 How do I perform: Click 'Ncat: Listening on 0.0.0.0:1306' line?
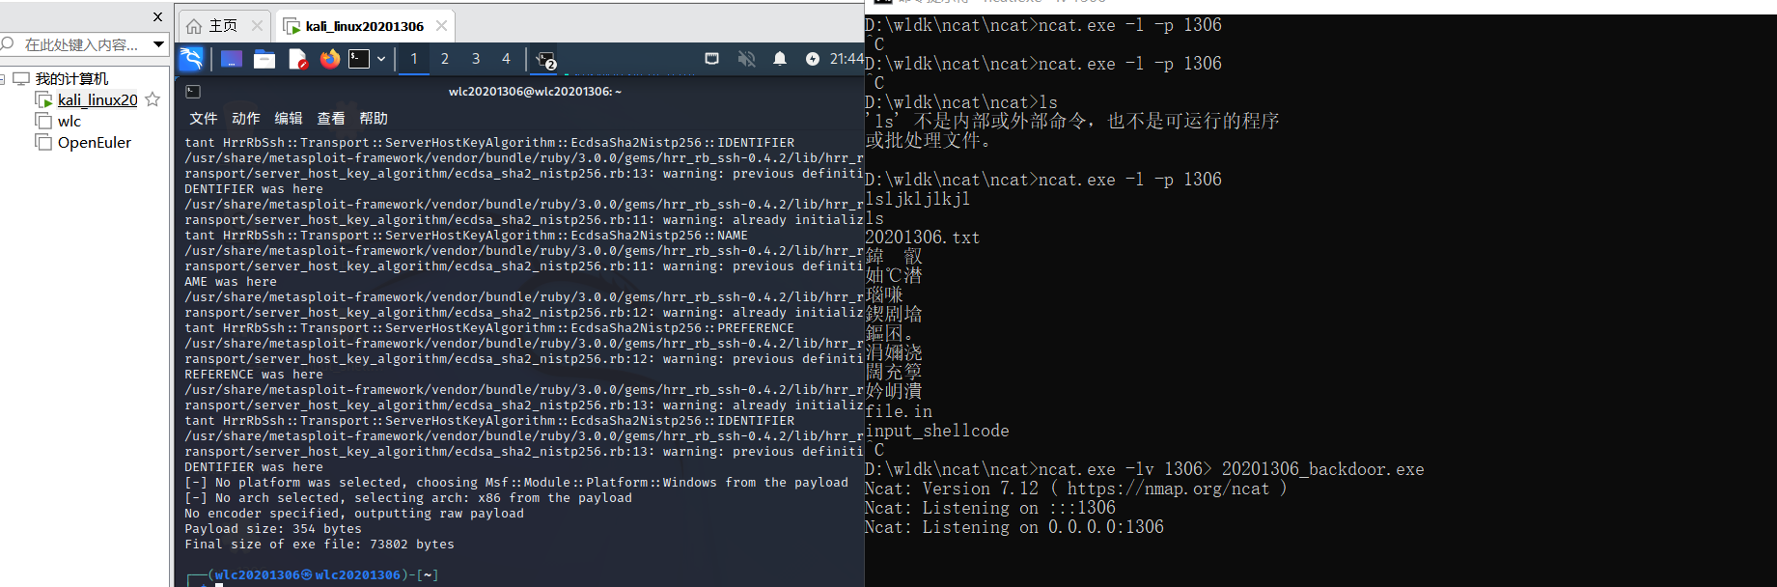click(1014, 527)
